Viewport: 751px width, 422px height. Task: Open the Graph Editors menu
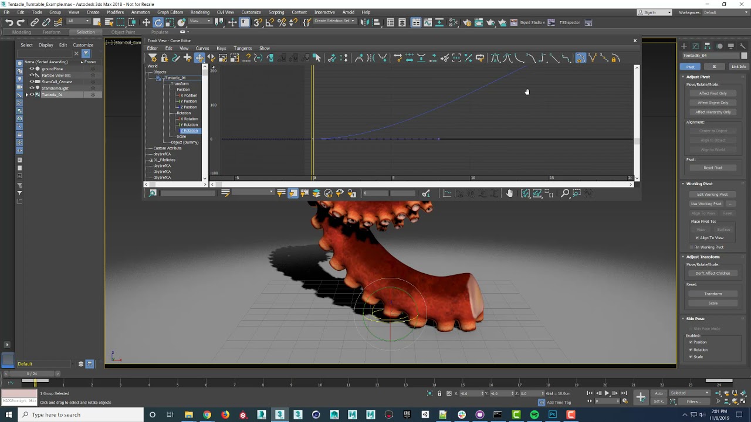pos(170,12)
